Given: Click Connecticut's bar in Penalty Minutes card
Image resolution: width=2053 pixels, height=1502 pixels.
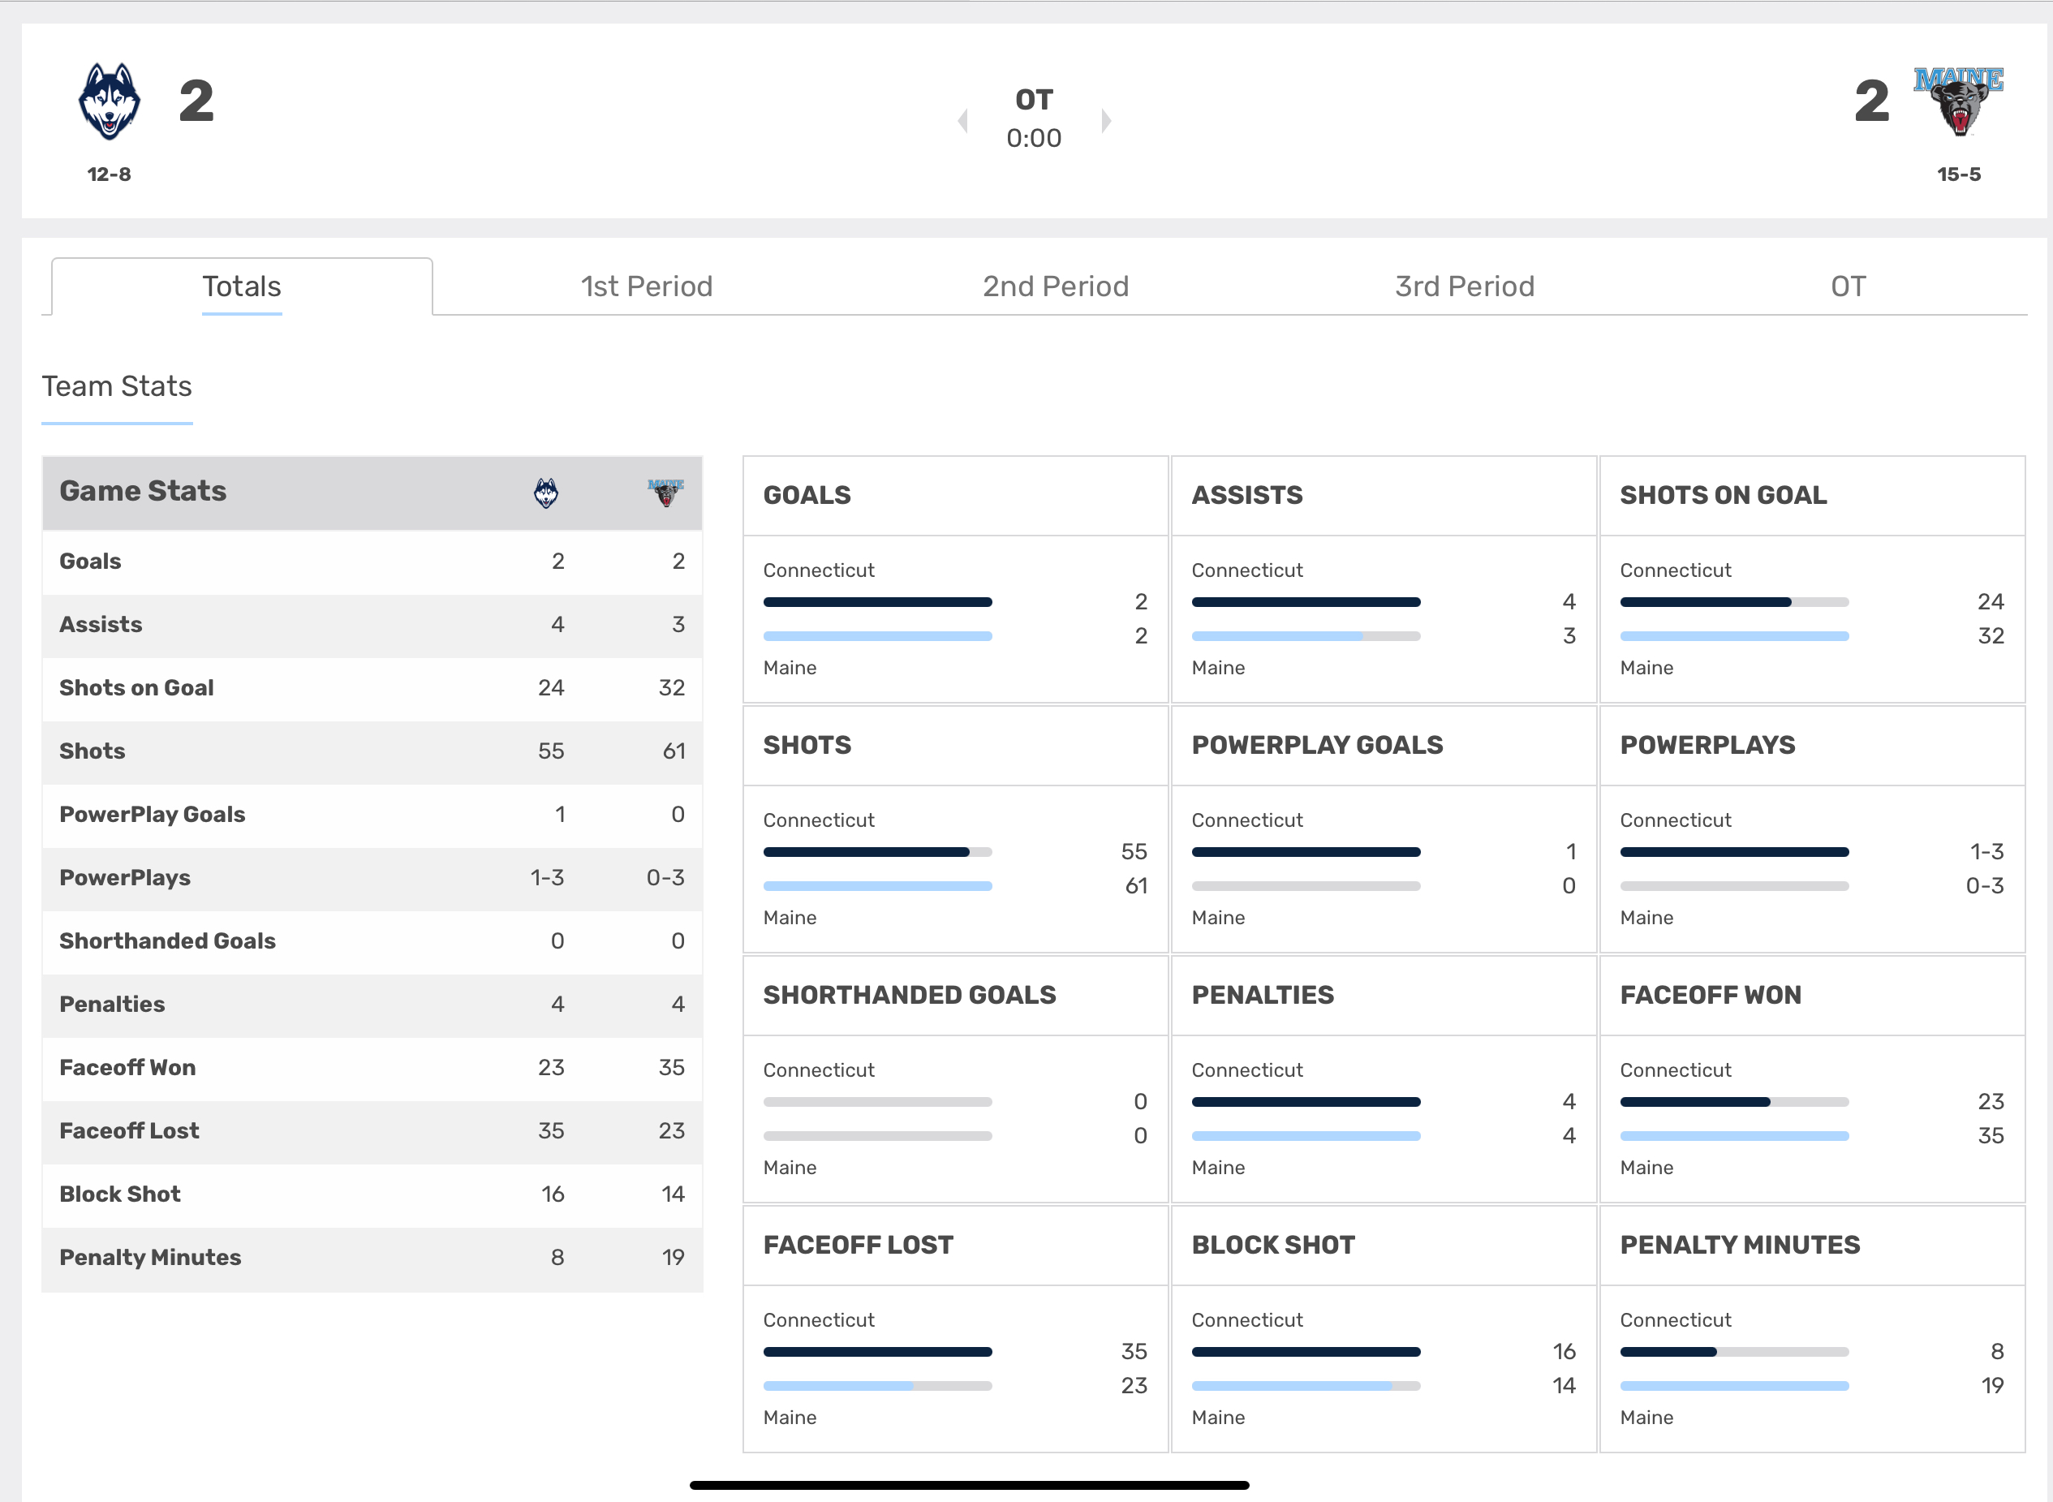Looking at the screenshot, I should (1734, 1352).
